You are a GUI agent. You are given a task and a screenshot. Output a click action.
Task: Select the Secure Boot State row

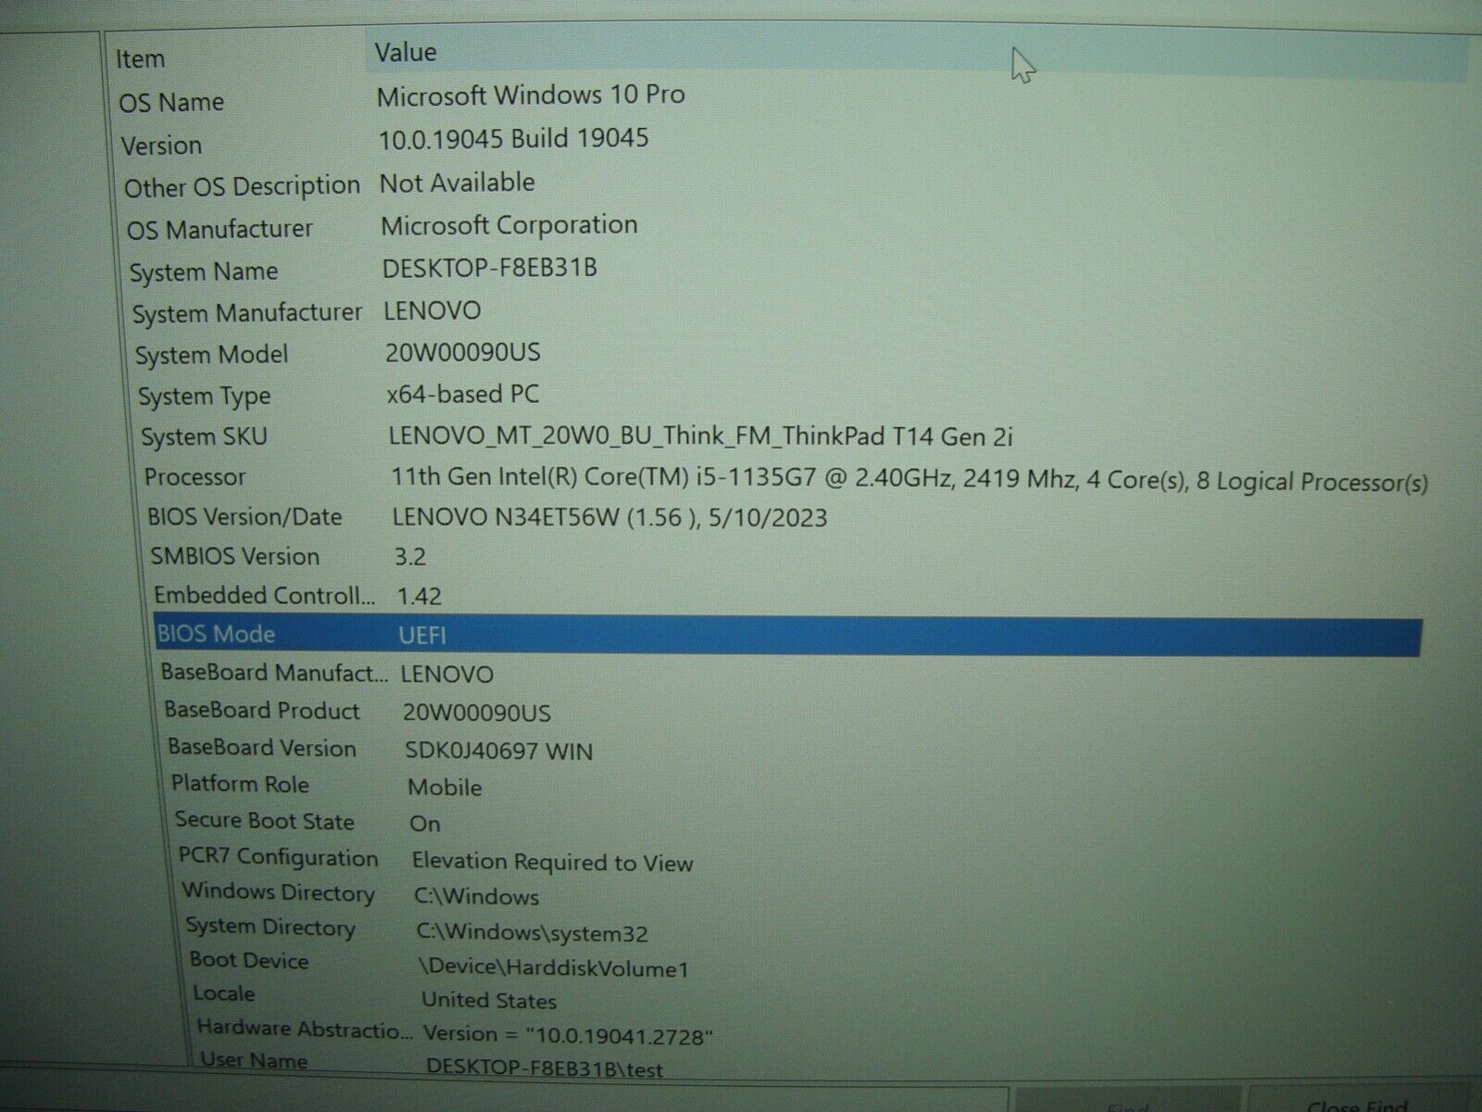pyautogui.click(x=787, y=822)
